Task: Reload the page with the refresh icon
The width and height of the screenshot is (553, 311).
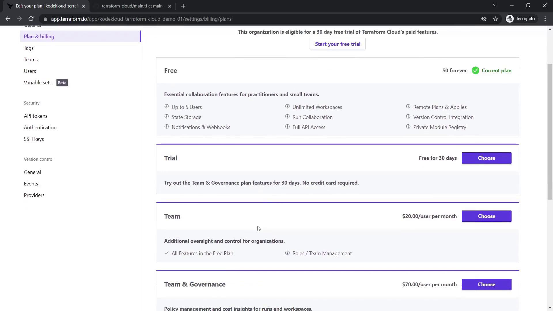Action: point(31,19)
